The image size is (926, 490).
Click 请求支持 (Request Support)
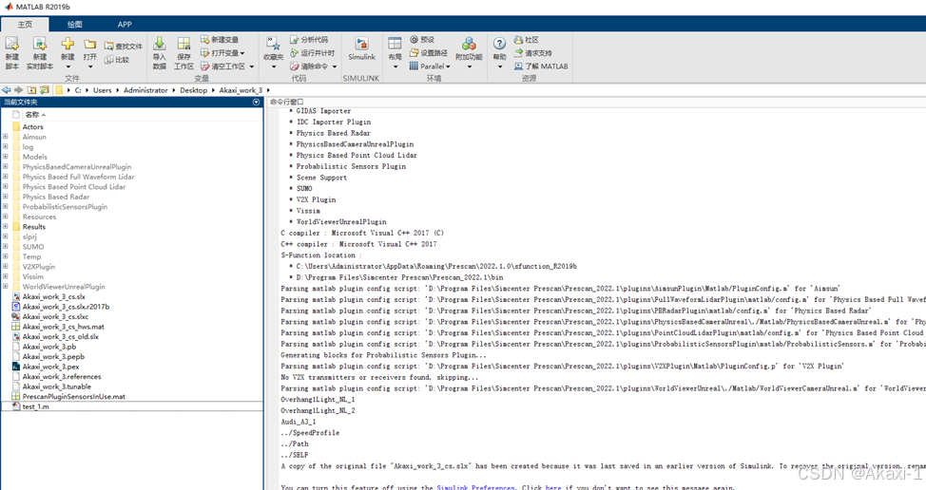coord(532,53)
